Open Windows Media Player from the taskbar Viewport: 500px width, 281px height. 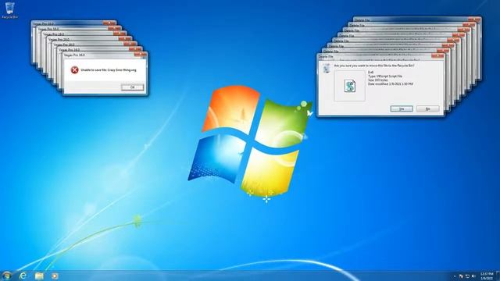tap(55, 276)
